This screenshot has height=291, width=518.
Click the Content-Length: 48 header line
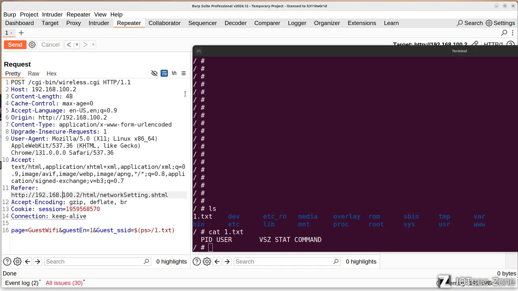tap(42, 96)
